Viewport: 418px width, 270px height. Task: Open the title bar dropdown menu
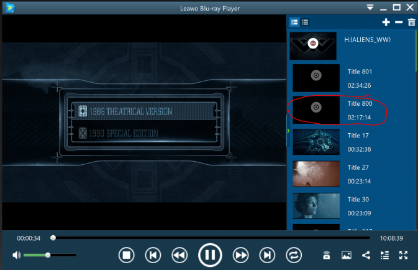click(370, 7)
